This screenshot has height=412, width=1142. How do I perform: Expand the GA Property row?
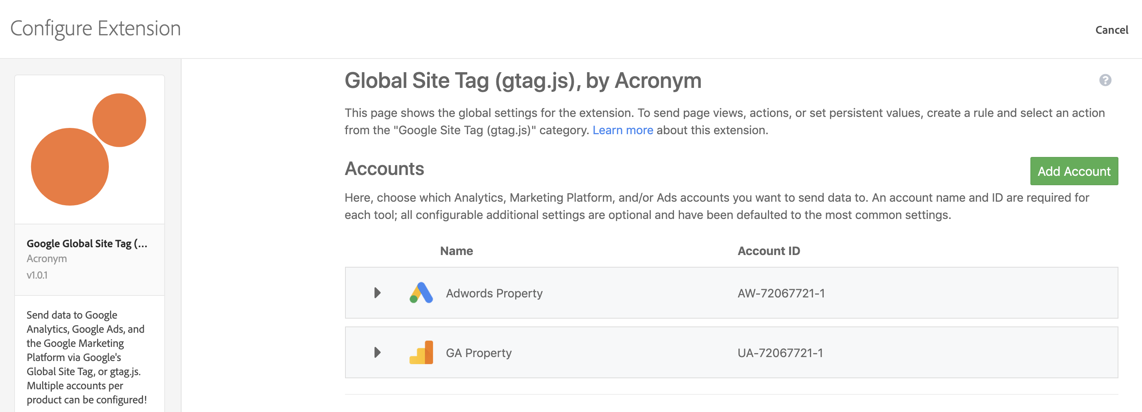pos(377,352)
